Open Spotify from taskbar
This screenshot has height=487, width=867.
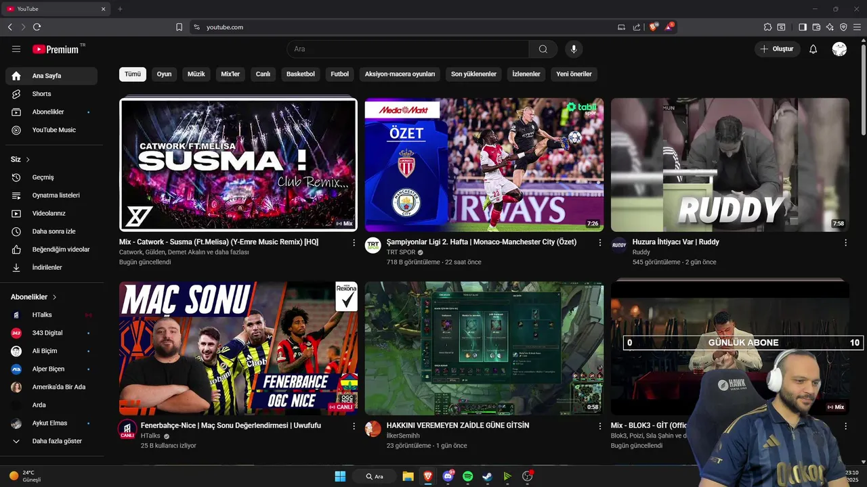(467, 476)
